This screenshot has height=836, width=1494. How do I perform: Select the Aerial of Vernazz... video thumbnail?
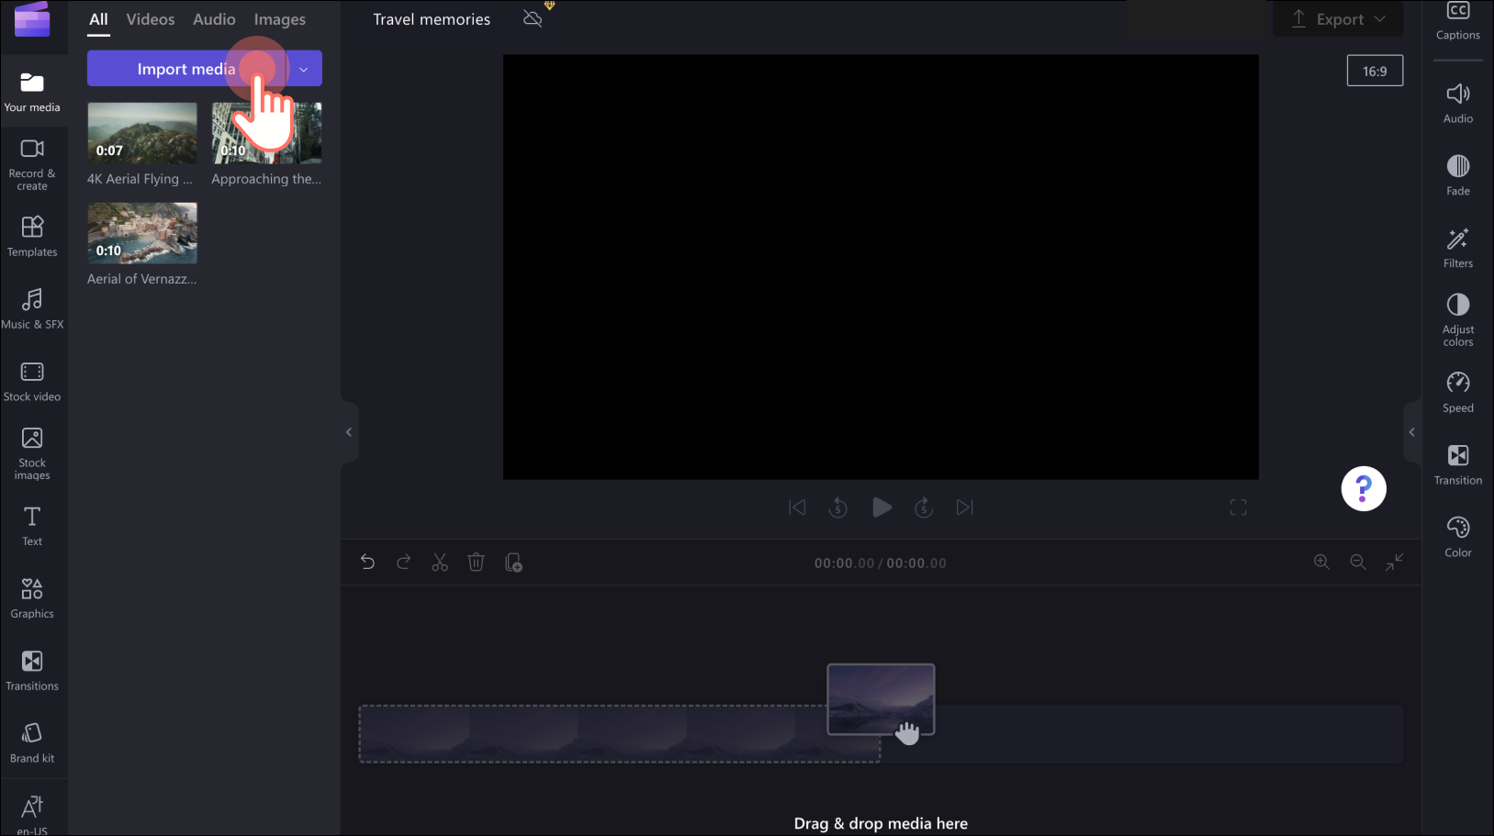(142, 233)
